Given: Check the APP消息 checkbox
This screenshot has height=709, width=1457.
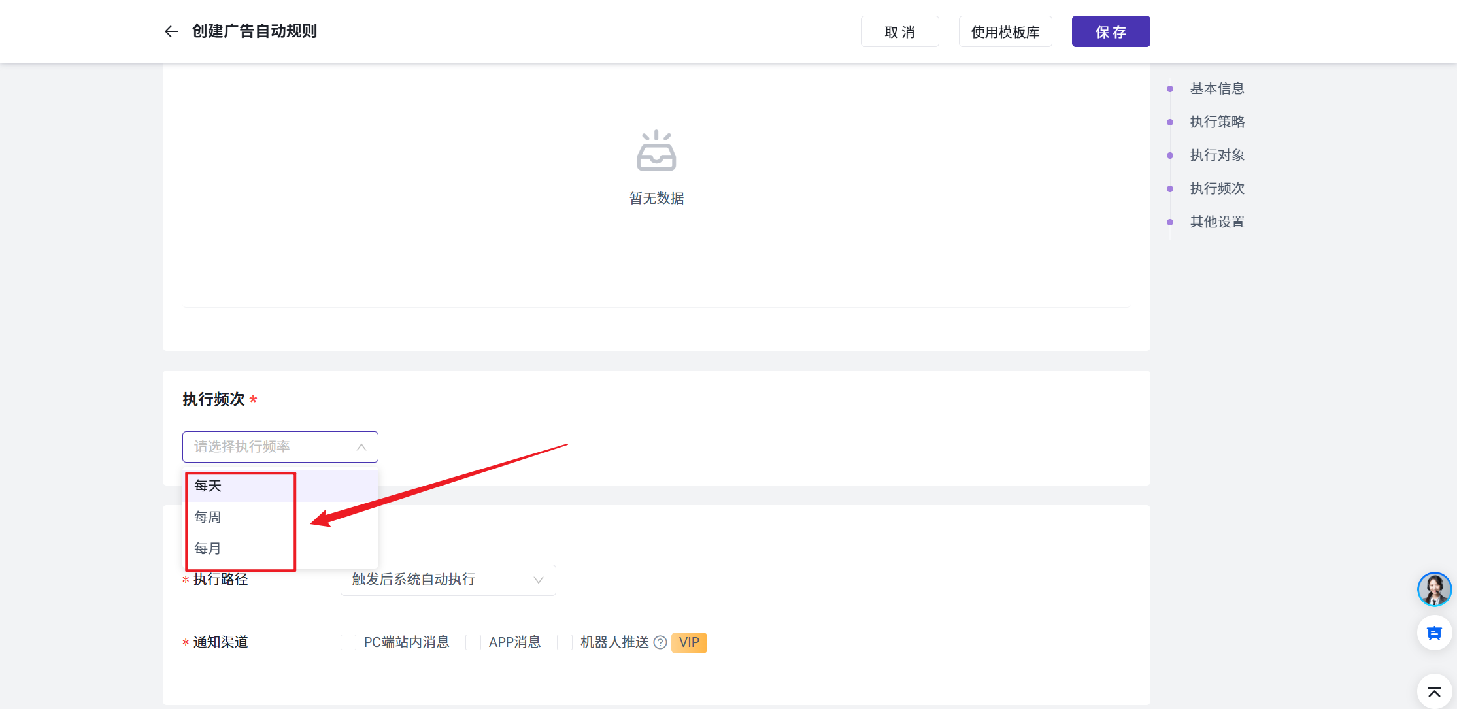Looking at the screenshot, I should 473,642.
